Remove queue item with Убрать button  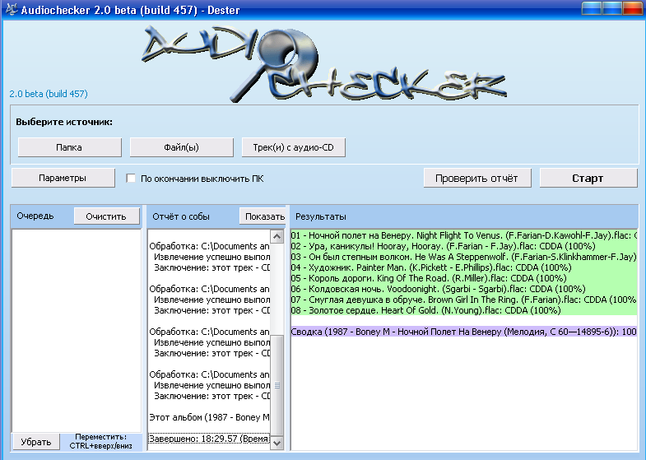[35, 441]
